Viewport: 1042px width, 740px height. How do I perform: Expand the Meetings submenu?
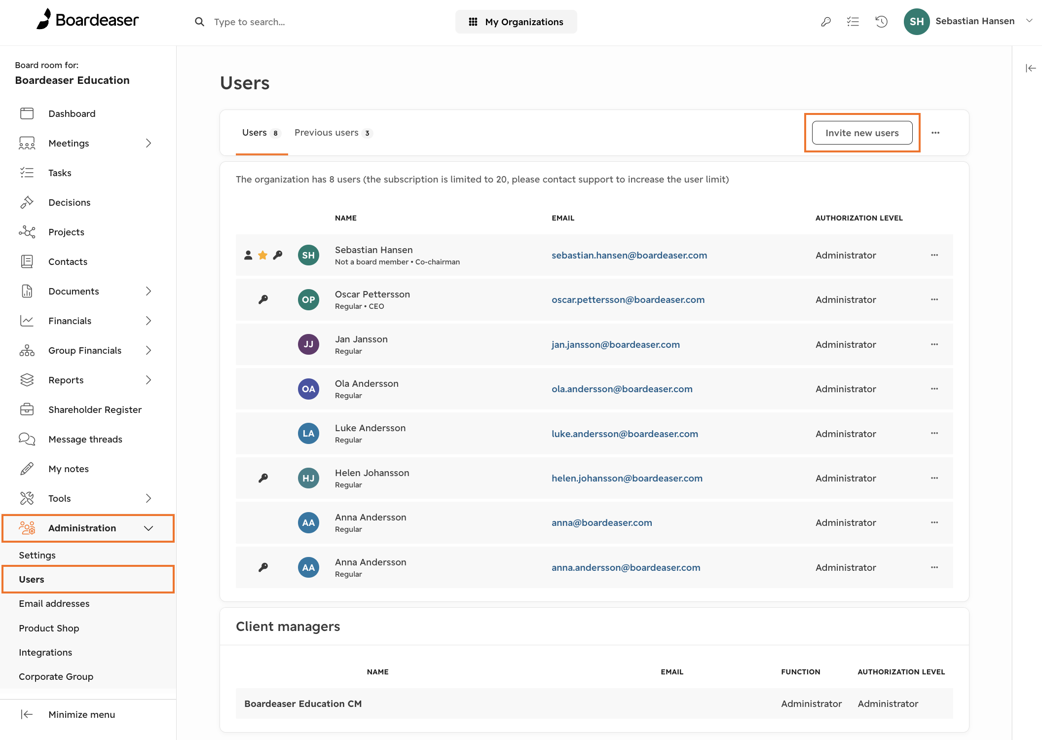(149, 143)
